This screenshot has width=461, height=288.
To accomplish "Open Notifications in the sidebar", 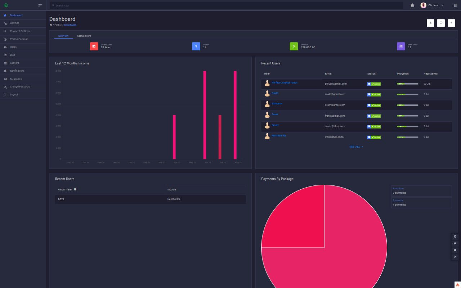I will [23, 71].
